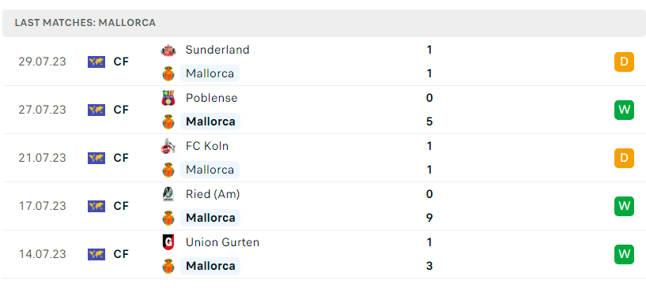Viewport: 646px width, 288px height.
Task: Click the W result badge for Poblense match
Action: tap(624, 110)
